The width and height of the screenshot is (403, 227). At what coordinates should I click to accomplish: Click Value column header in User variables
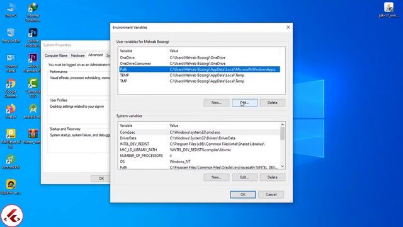coord(224,51)
